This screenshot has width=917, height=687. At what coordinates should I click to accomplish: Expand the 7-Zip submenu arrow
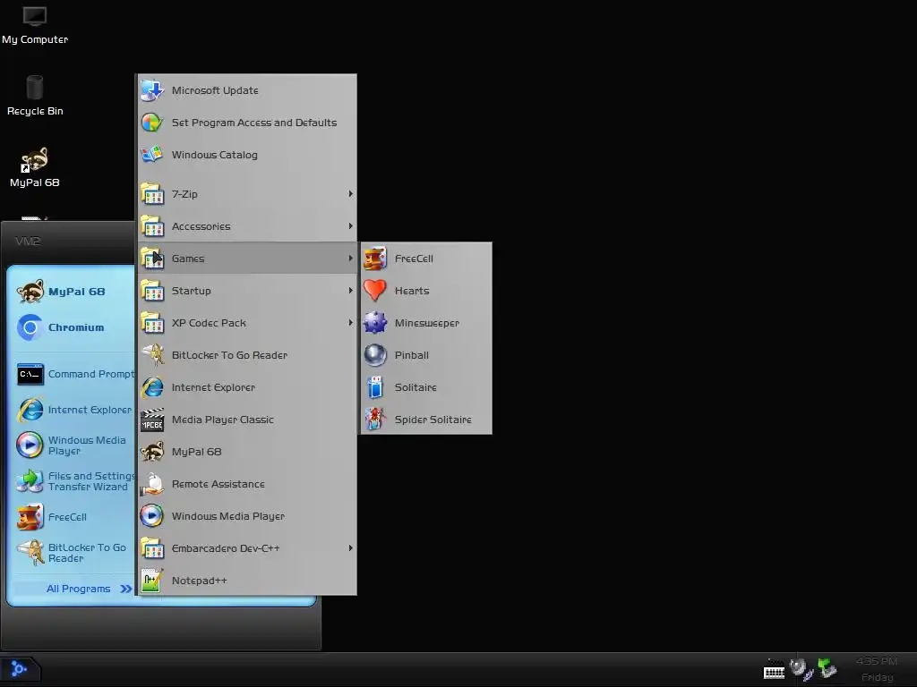coord(350,194)
